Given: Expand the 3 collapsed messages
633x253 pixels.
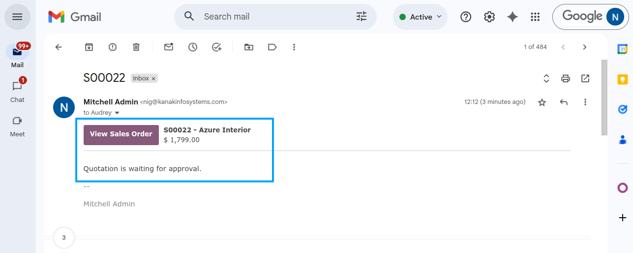Looking at the screenshot, I should point(63,238).
